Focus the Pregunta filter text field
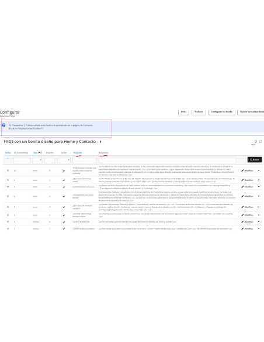Image resolution: width=264 pixels, height=342 pixels. point(84,160)
